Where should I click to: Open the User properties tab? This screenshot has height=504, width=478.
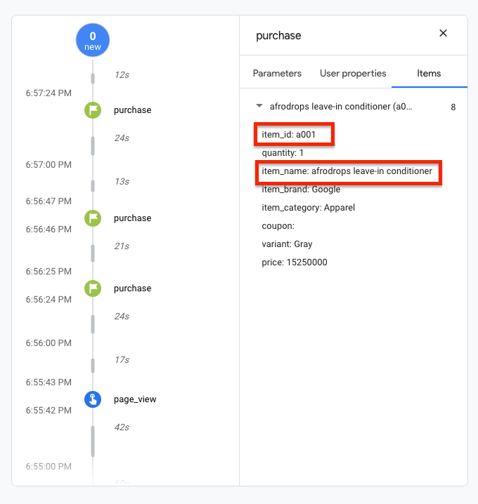coord(353,73)
